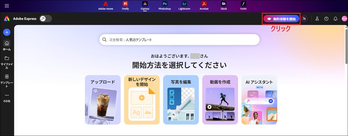Click the blue plus create button

click(x=7, y=32)
